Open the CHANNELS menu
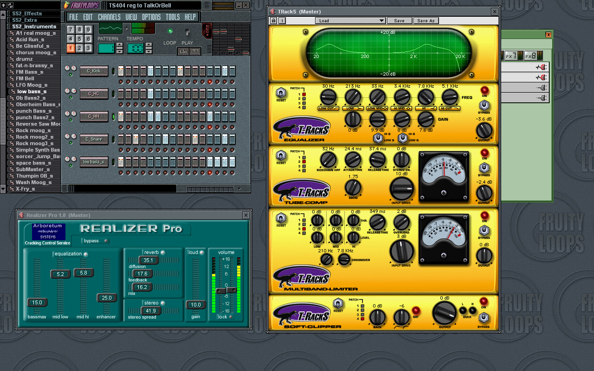 pos(109,17)
